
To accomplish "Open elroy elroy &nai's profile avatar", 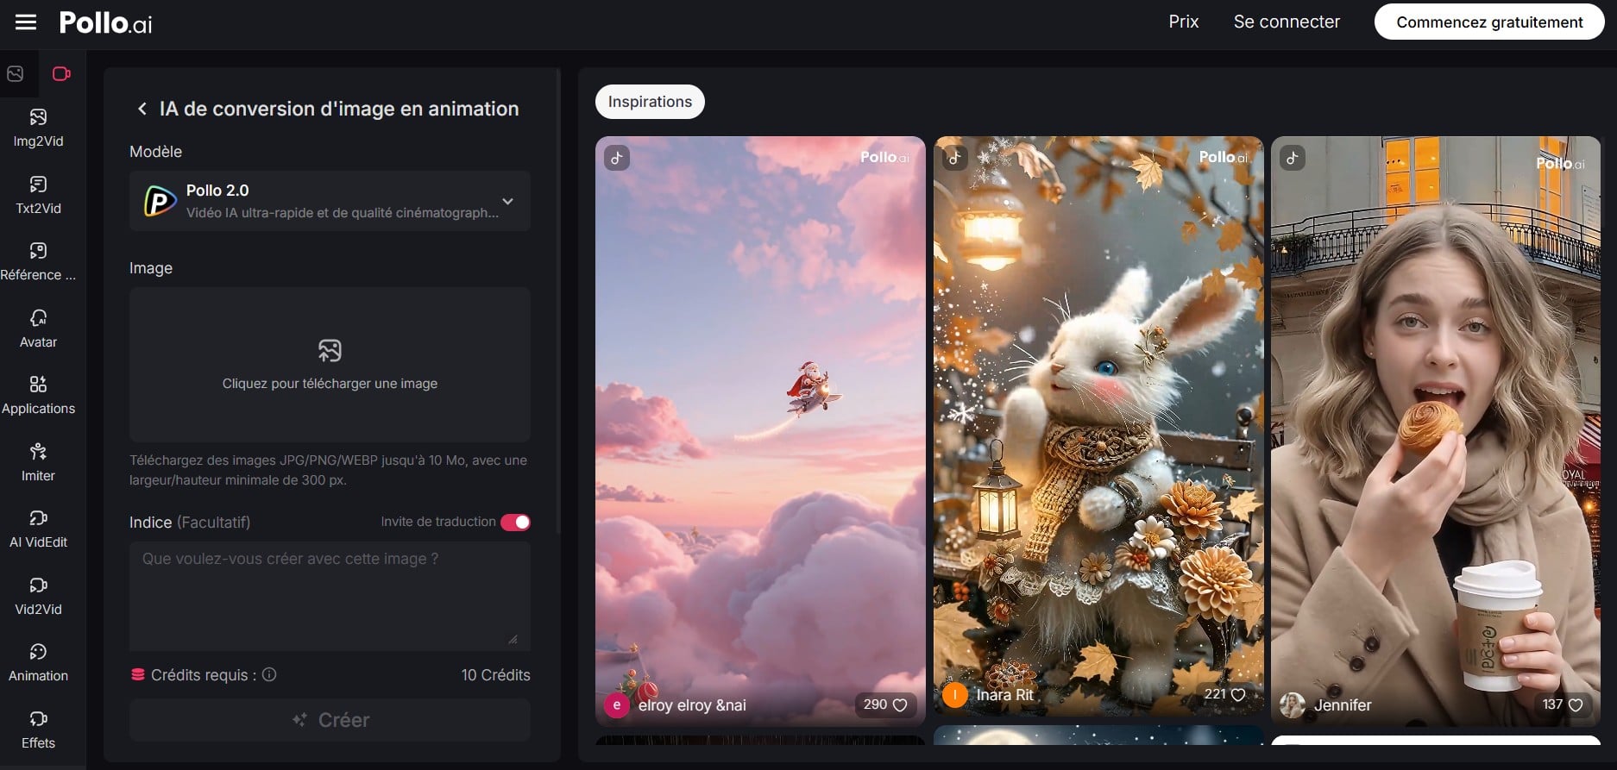I will pyautogui.click(x=616, y=704).
